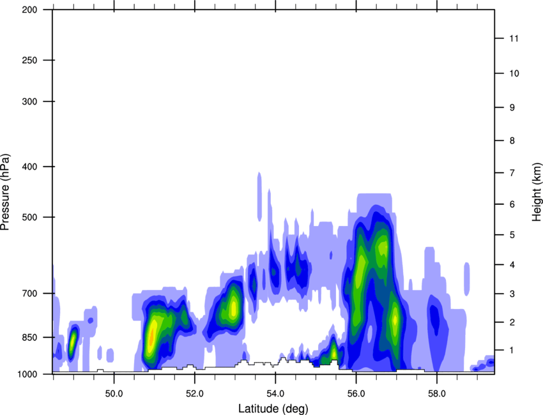Click the 'Latitude (deg)' axis title
The width and height of the screenshot is (543, 415).
[x=273, y=409]
